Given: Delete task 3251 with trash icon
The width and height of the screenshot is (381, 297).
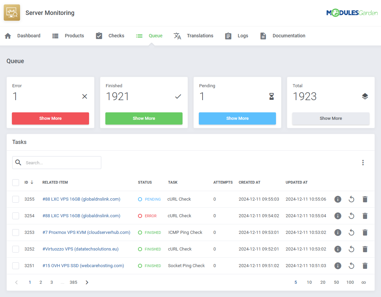Looking at the screenshot, I should (x=365, y=266).
